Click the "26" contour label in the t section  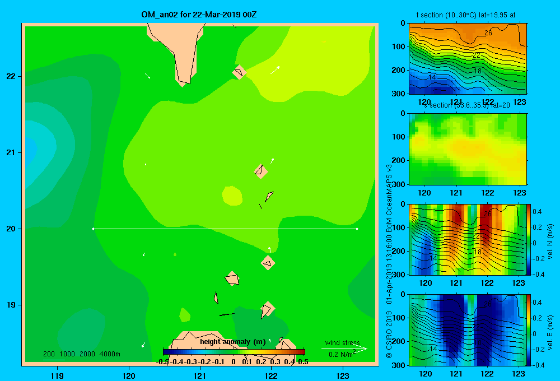[488, 33]
